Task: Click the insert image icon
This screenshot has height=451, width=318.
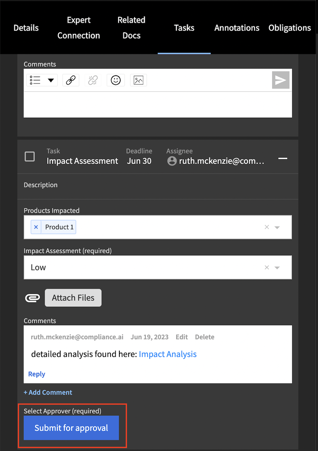Action: click(138, 80)
